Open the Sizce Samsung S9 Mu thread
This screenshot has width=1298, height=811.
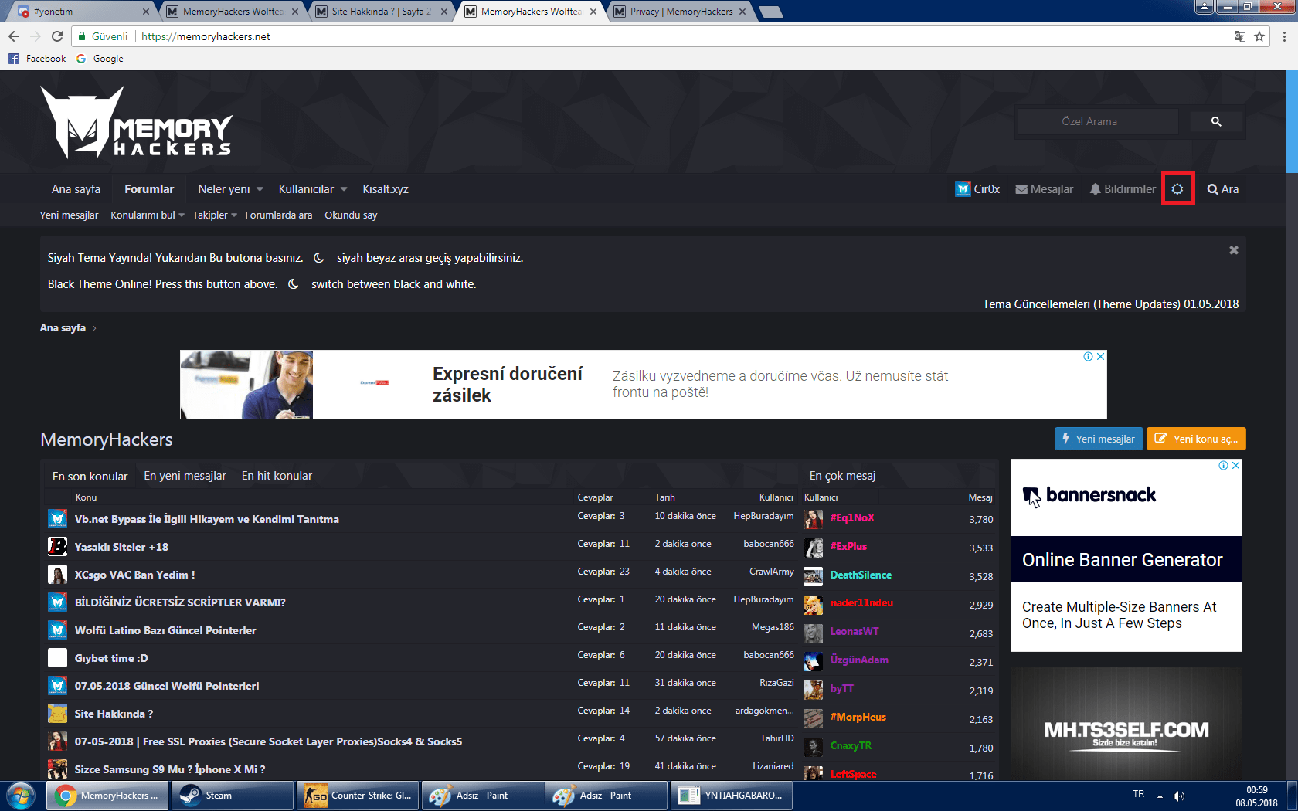pos(170,769)
